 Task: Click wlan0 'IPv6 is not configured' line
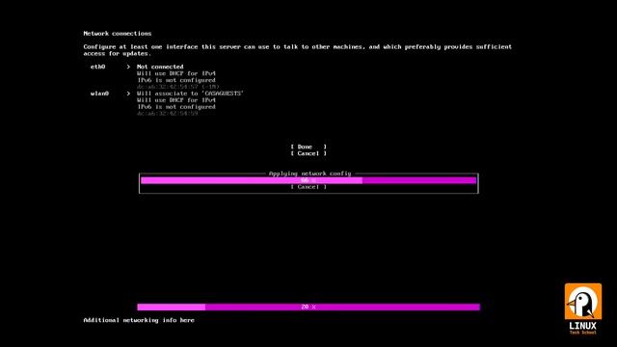coord(176,107)
